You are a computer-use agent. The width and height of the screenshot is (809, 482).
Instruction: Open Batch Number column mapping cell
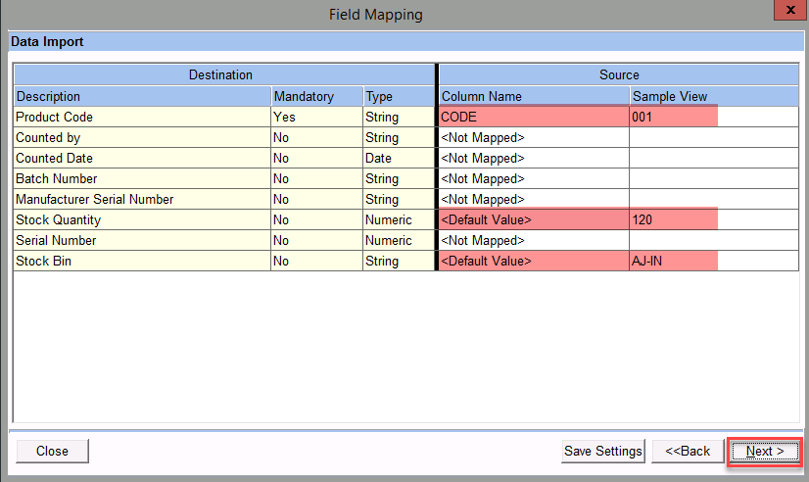coord(534,179)
